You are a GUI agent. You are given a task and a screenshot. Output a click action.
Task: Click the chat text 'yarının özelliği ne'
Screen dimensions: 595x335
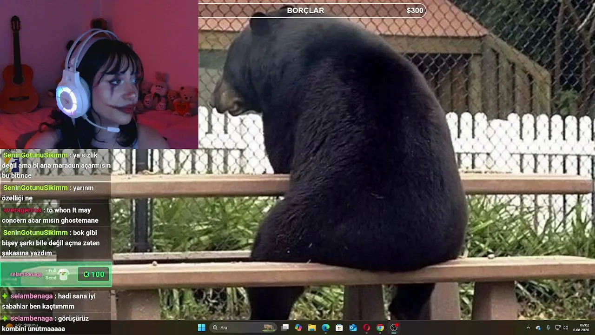[x=48, y=193]
